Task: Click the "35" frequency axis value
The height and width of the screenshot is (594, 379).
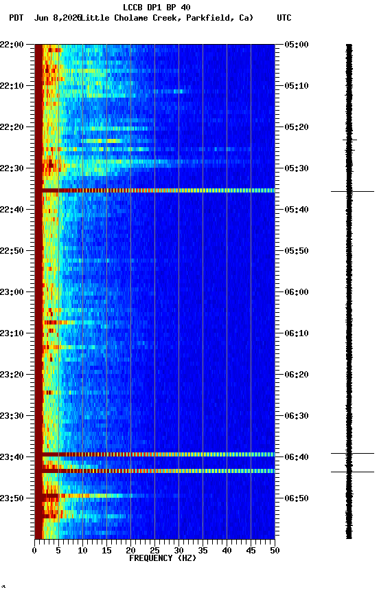Action: coord(203,551)
